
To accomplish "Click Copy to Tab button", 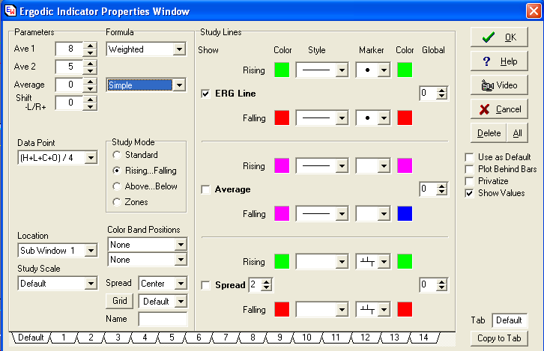I will 499,338.
